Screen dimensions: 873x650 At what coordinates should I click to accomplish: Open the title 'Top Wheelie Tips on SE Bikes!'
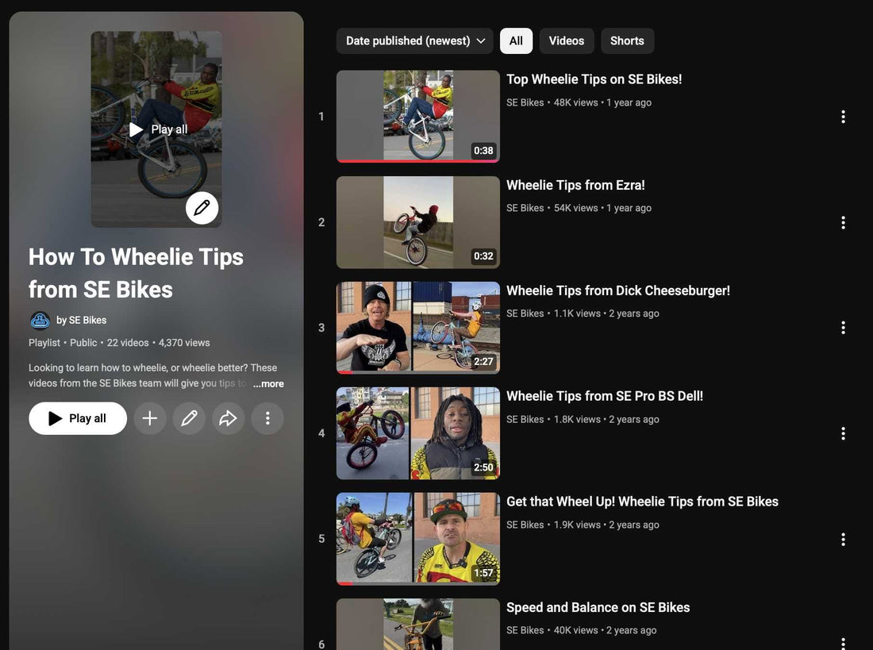point(594,79)
